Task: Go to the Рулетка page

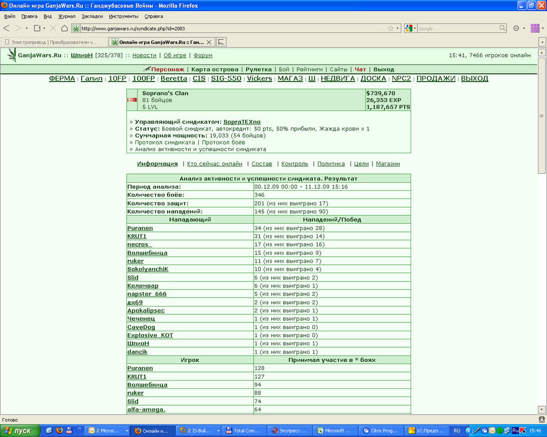Action: (258, 69)
